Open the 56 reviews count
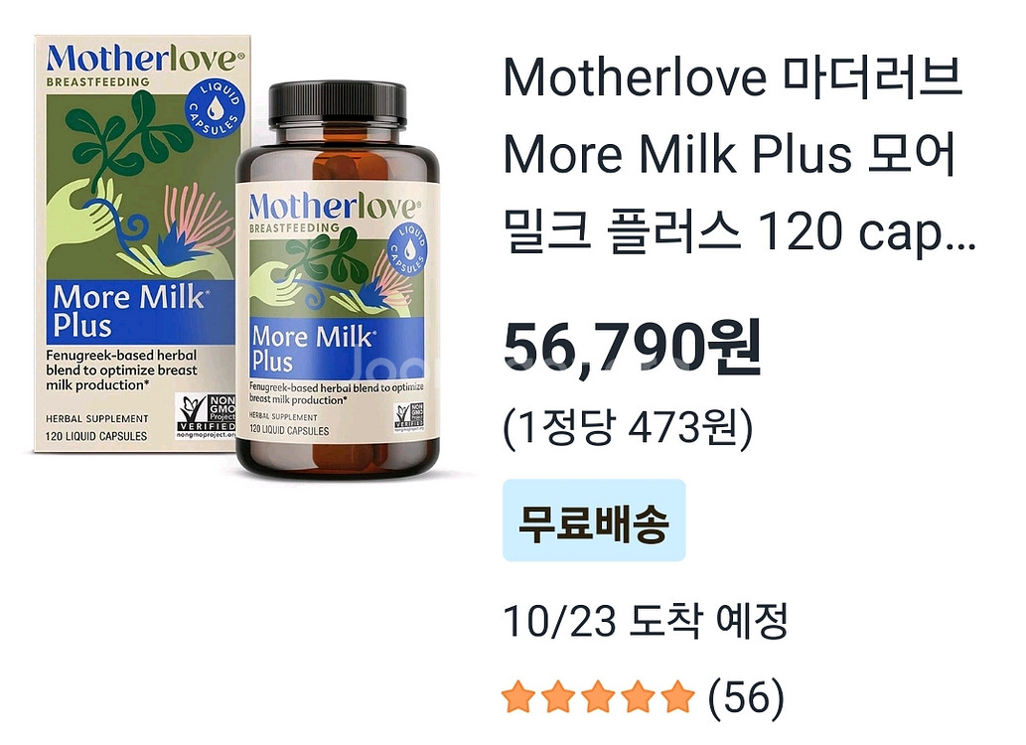The image size is (1026, 745). coord(746,697)
